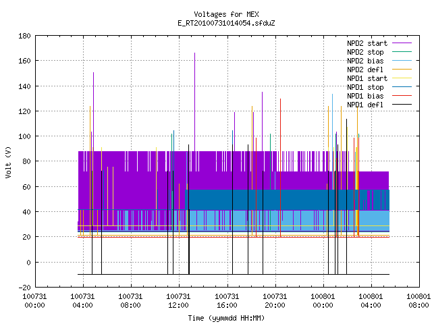
Task: Click the 'NPD2 stop' legend label
Action: tap(365, 52)
